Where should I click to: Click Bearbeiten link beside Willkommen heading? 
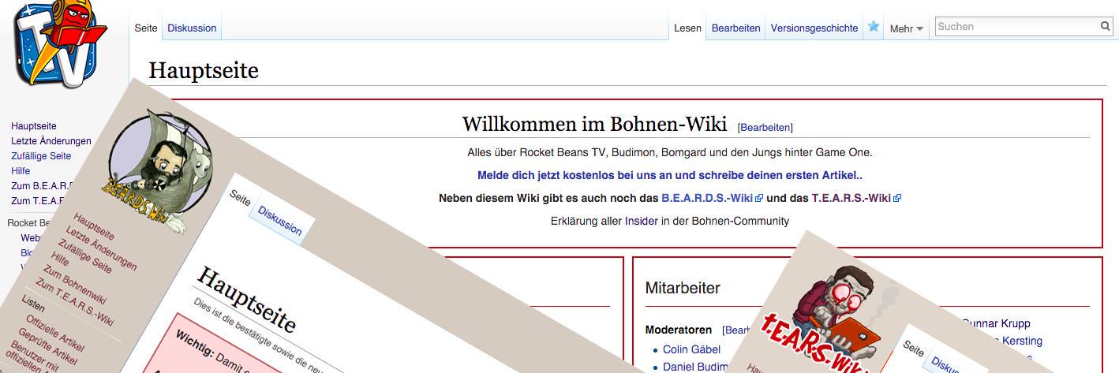[x=765, y=127]
